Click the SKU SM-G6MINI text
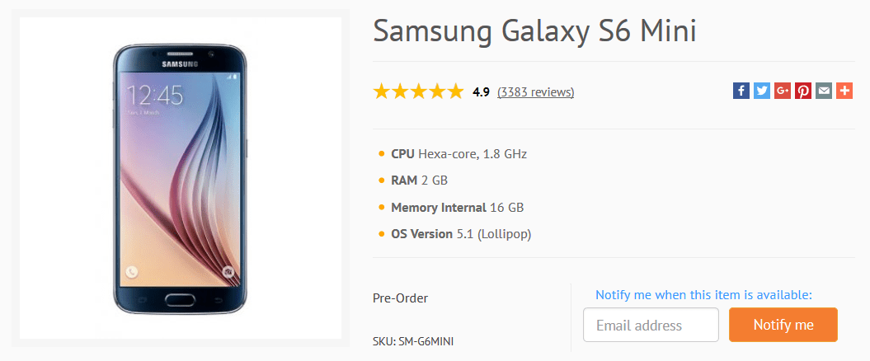870x361 pixels. tap(413, 340)
